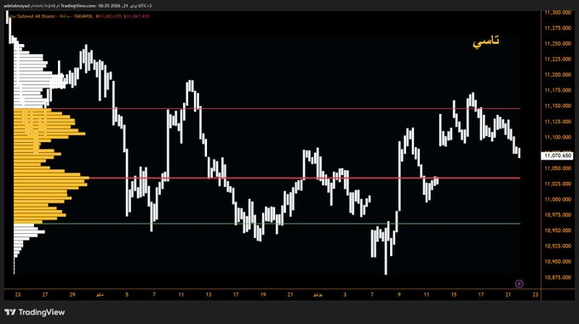The height and width of the screenshot is (324, 579).
Task: Click the 11,275.000 price axis label
Action: pyautogui.click(x=558, y=28)
